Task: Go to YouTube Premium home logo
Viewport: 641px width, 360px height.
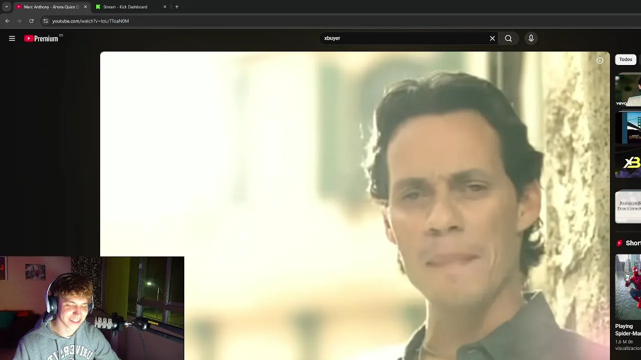Action: (42, 38)
